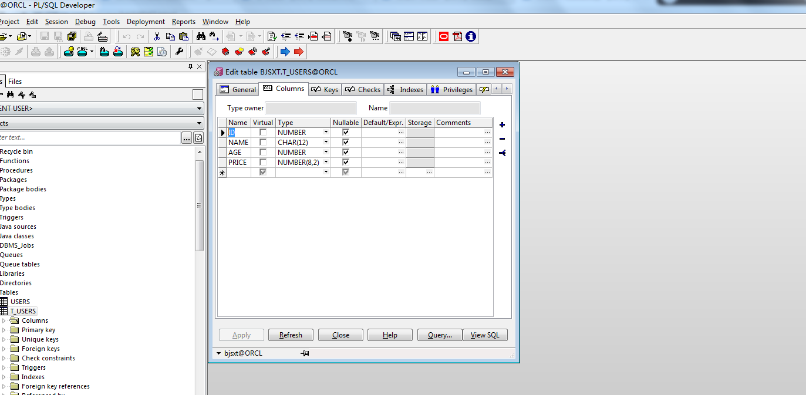Uncheck Nullable for the NAME column
The image size is (806, 395).
346,143
